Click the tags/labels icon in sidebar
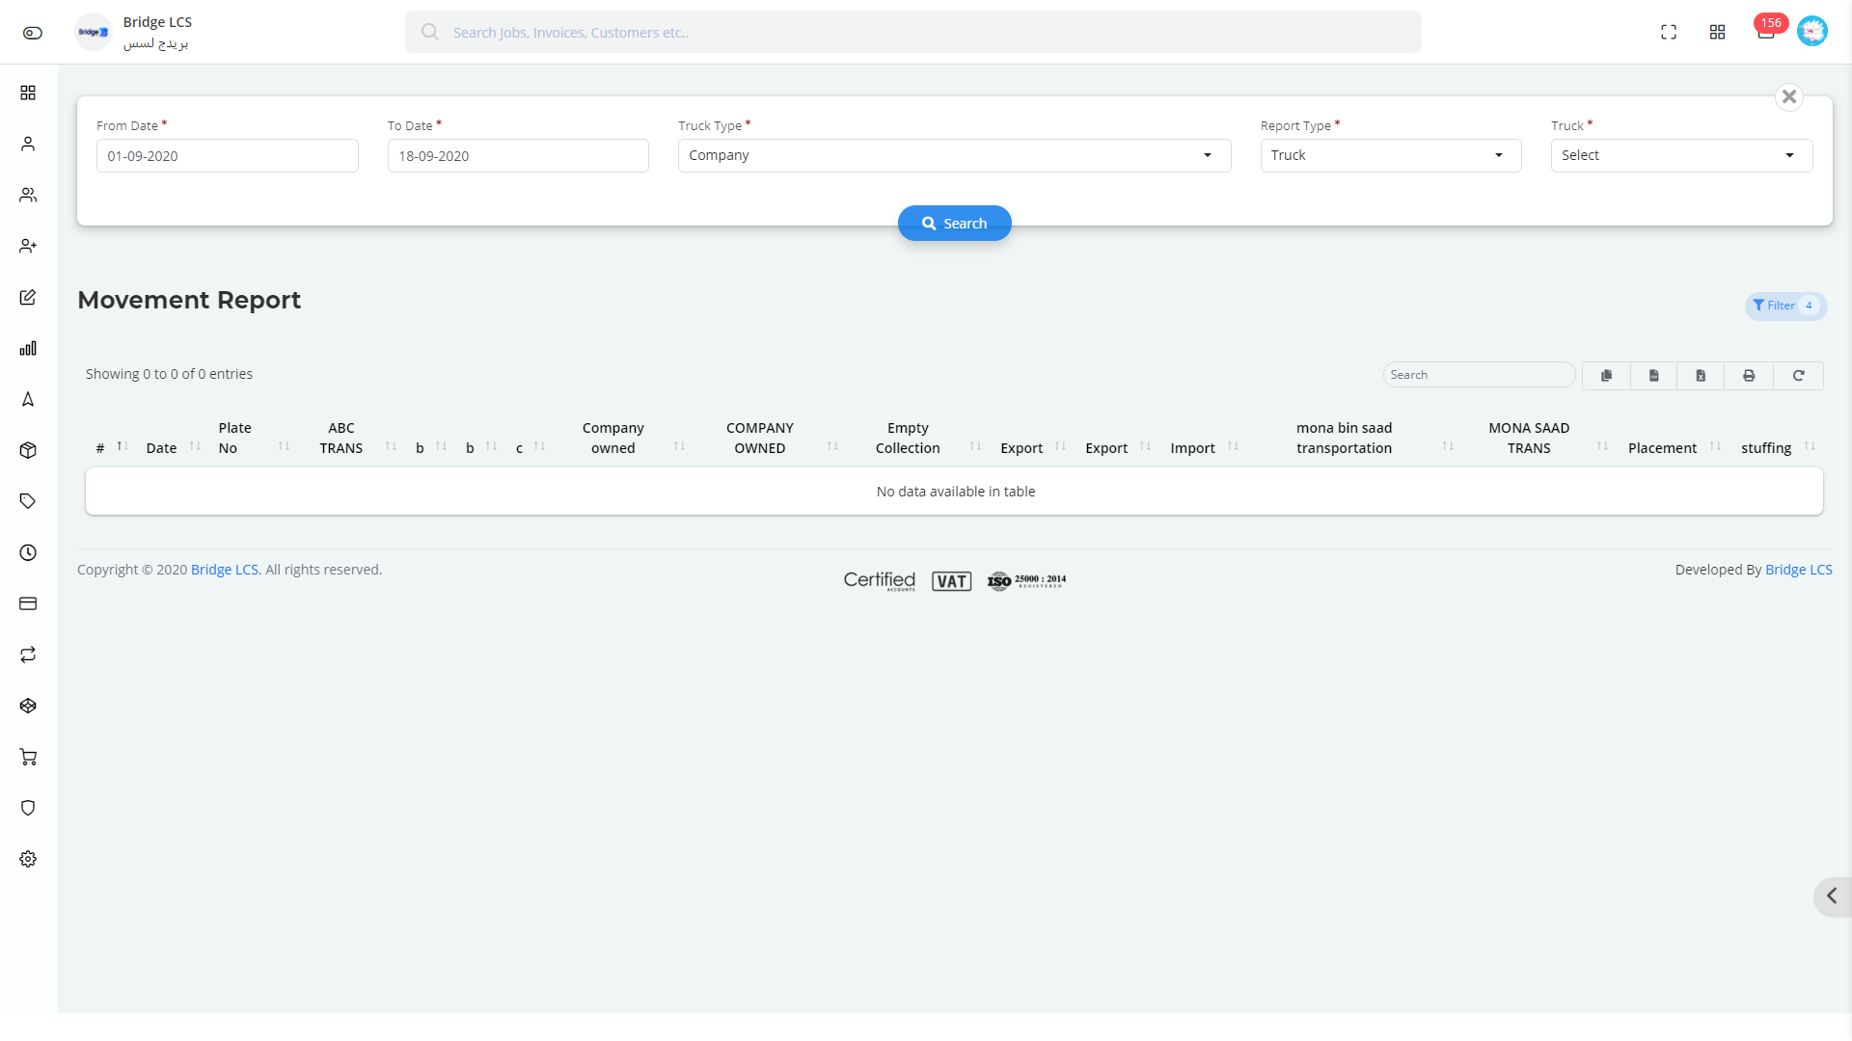This screenshot has height=1041, width=1852. [28, 501]
